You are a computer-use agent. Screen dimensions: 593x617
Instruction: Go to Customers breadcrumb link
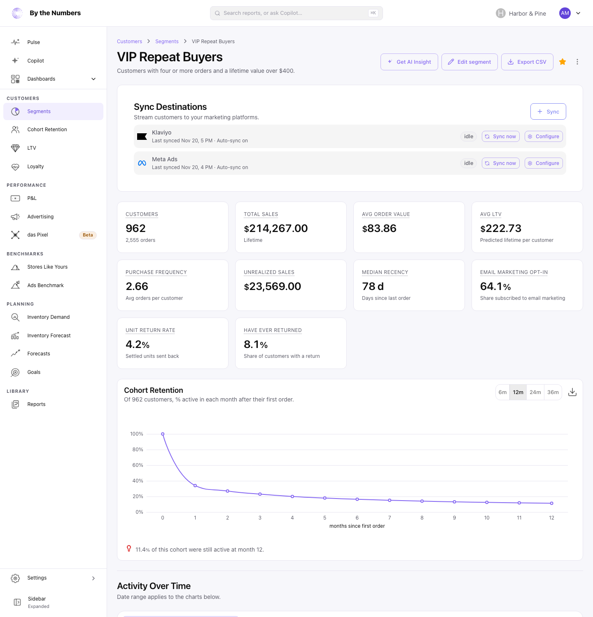pyautogui.click(x=129, y=42)
